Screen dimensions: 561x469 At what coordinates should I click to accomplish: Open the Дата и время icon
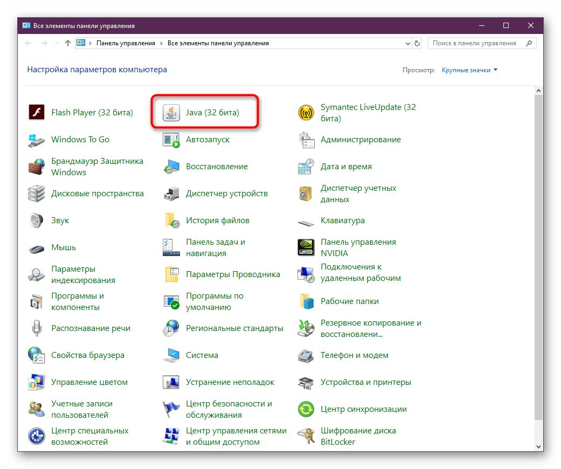[306, 167]
